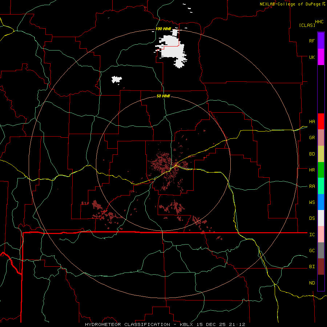Click the '100 NMI' range ring label
The height and width of the screenshot is (327, 327).
[x=163, y=29]
